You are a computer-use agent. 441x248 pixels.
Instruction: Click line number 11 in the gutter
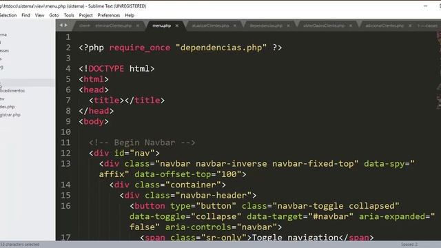(65, 143)
